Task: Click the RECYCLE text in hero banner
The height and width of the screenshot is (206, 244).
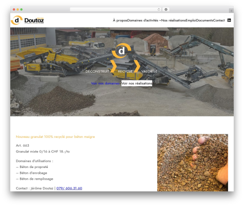Action: [125, 71]
